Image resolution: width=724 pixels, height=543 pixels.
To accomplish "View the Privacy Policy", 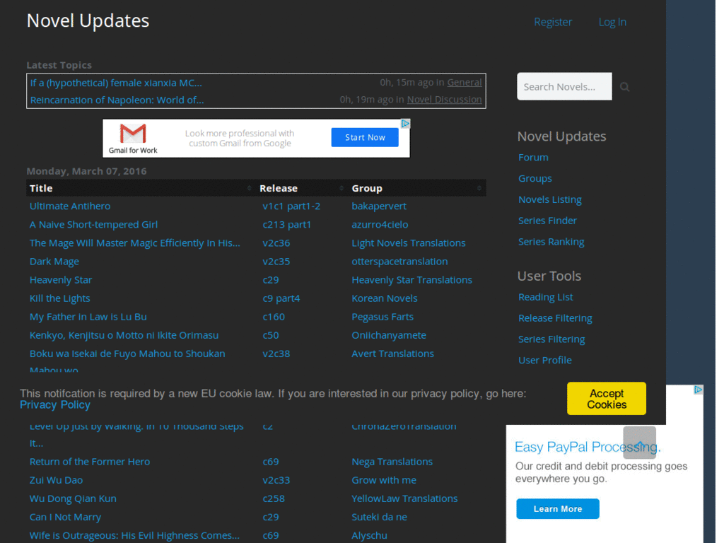I will click(55, 404).
